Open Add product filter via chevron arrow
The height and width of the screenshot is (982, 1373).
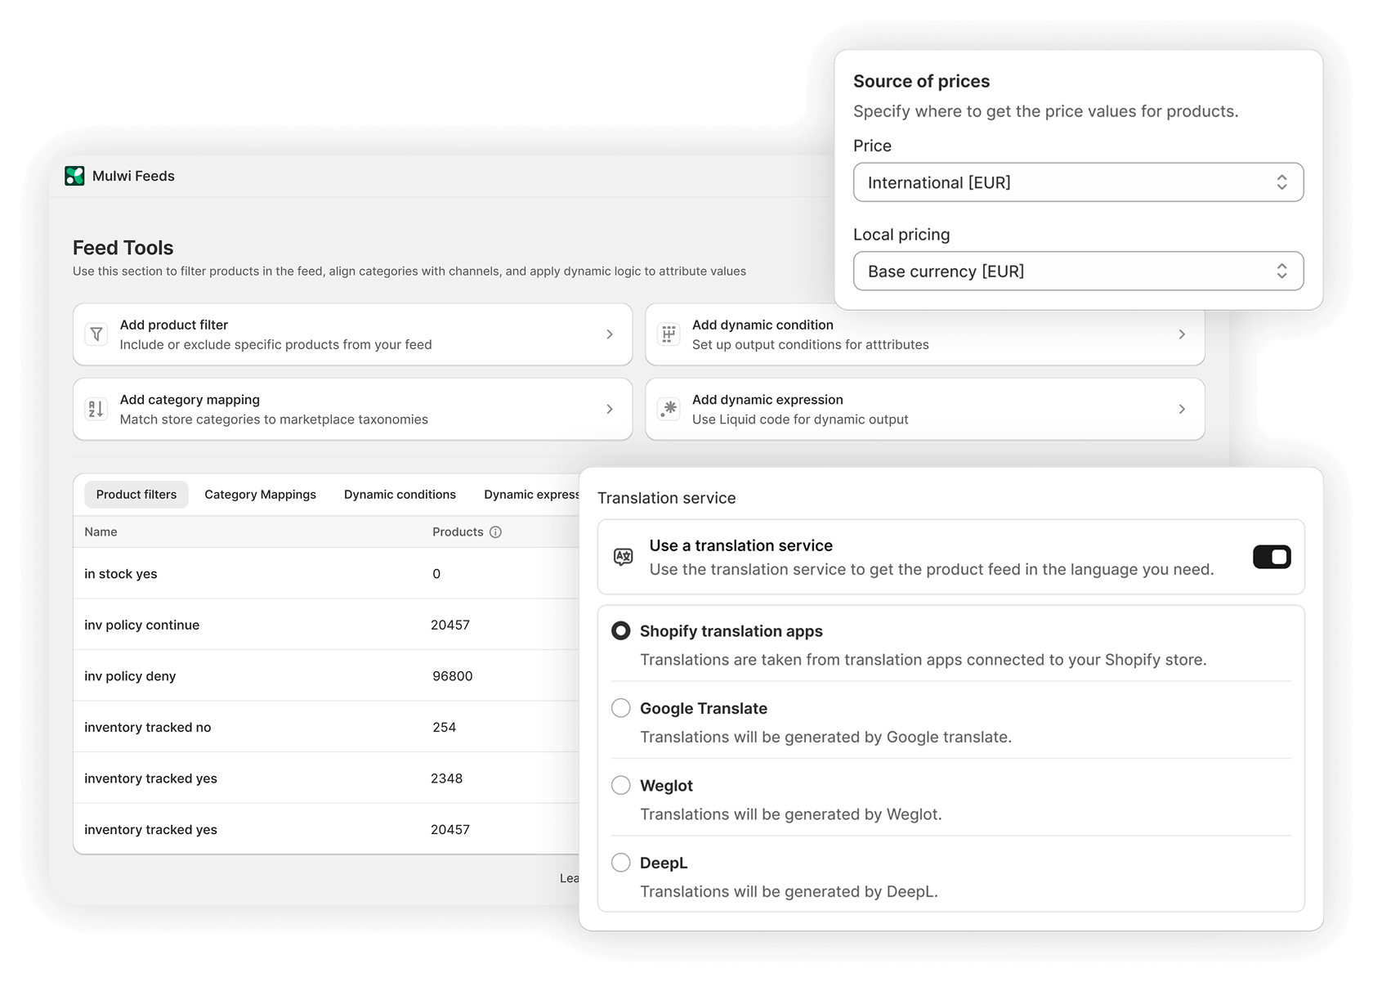pos(610,334)
